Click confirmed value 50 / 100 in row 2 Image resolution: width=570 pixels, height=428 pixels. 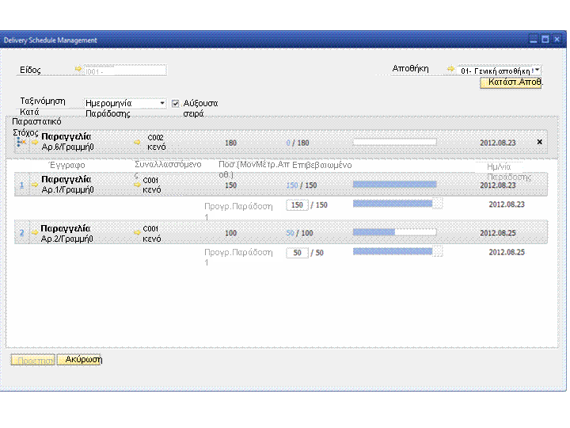coord(299,233)
